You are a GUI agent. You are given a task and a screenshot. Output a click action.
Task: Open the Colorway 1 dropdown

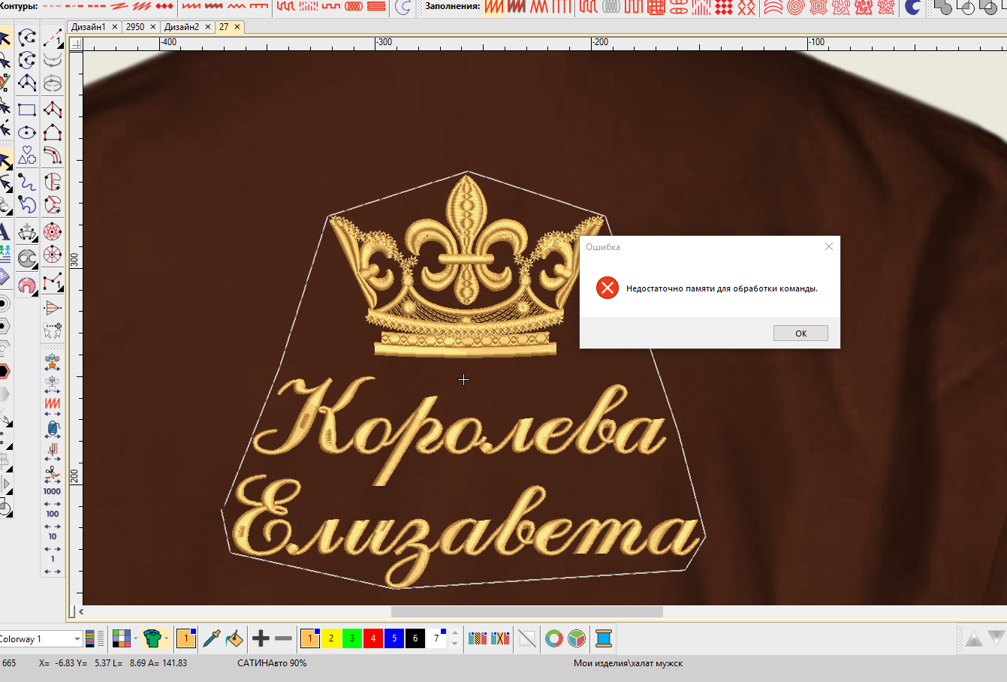pyautogui.click(x=77, y=639)
